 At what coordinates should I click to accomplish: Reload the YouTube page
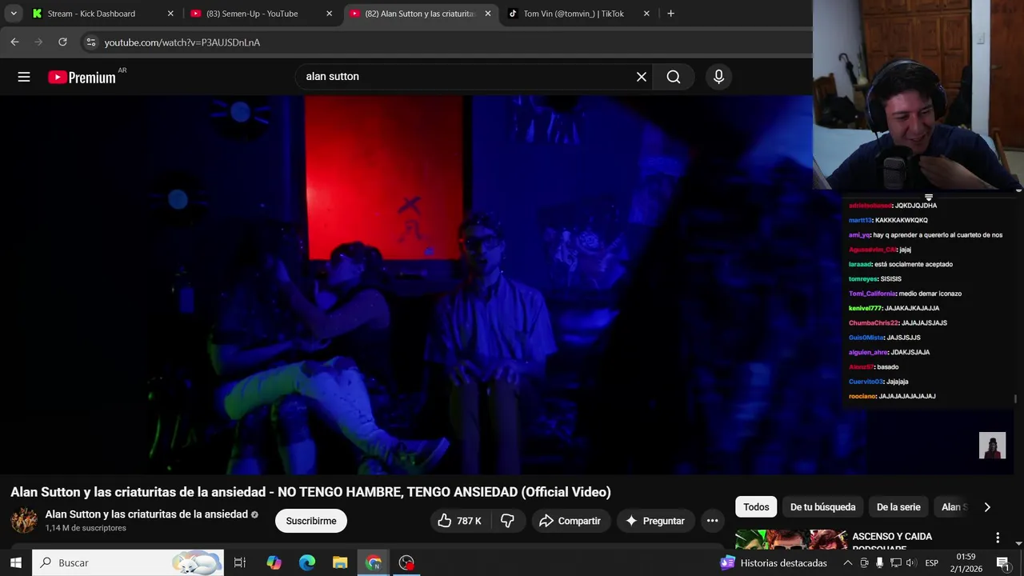pyautogui.click(x=62, y=42)
